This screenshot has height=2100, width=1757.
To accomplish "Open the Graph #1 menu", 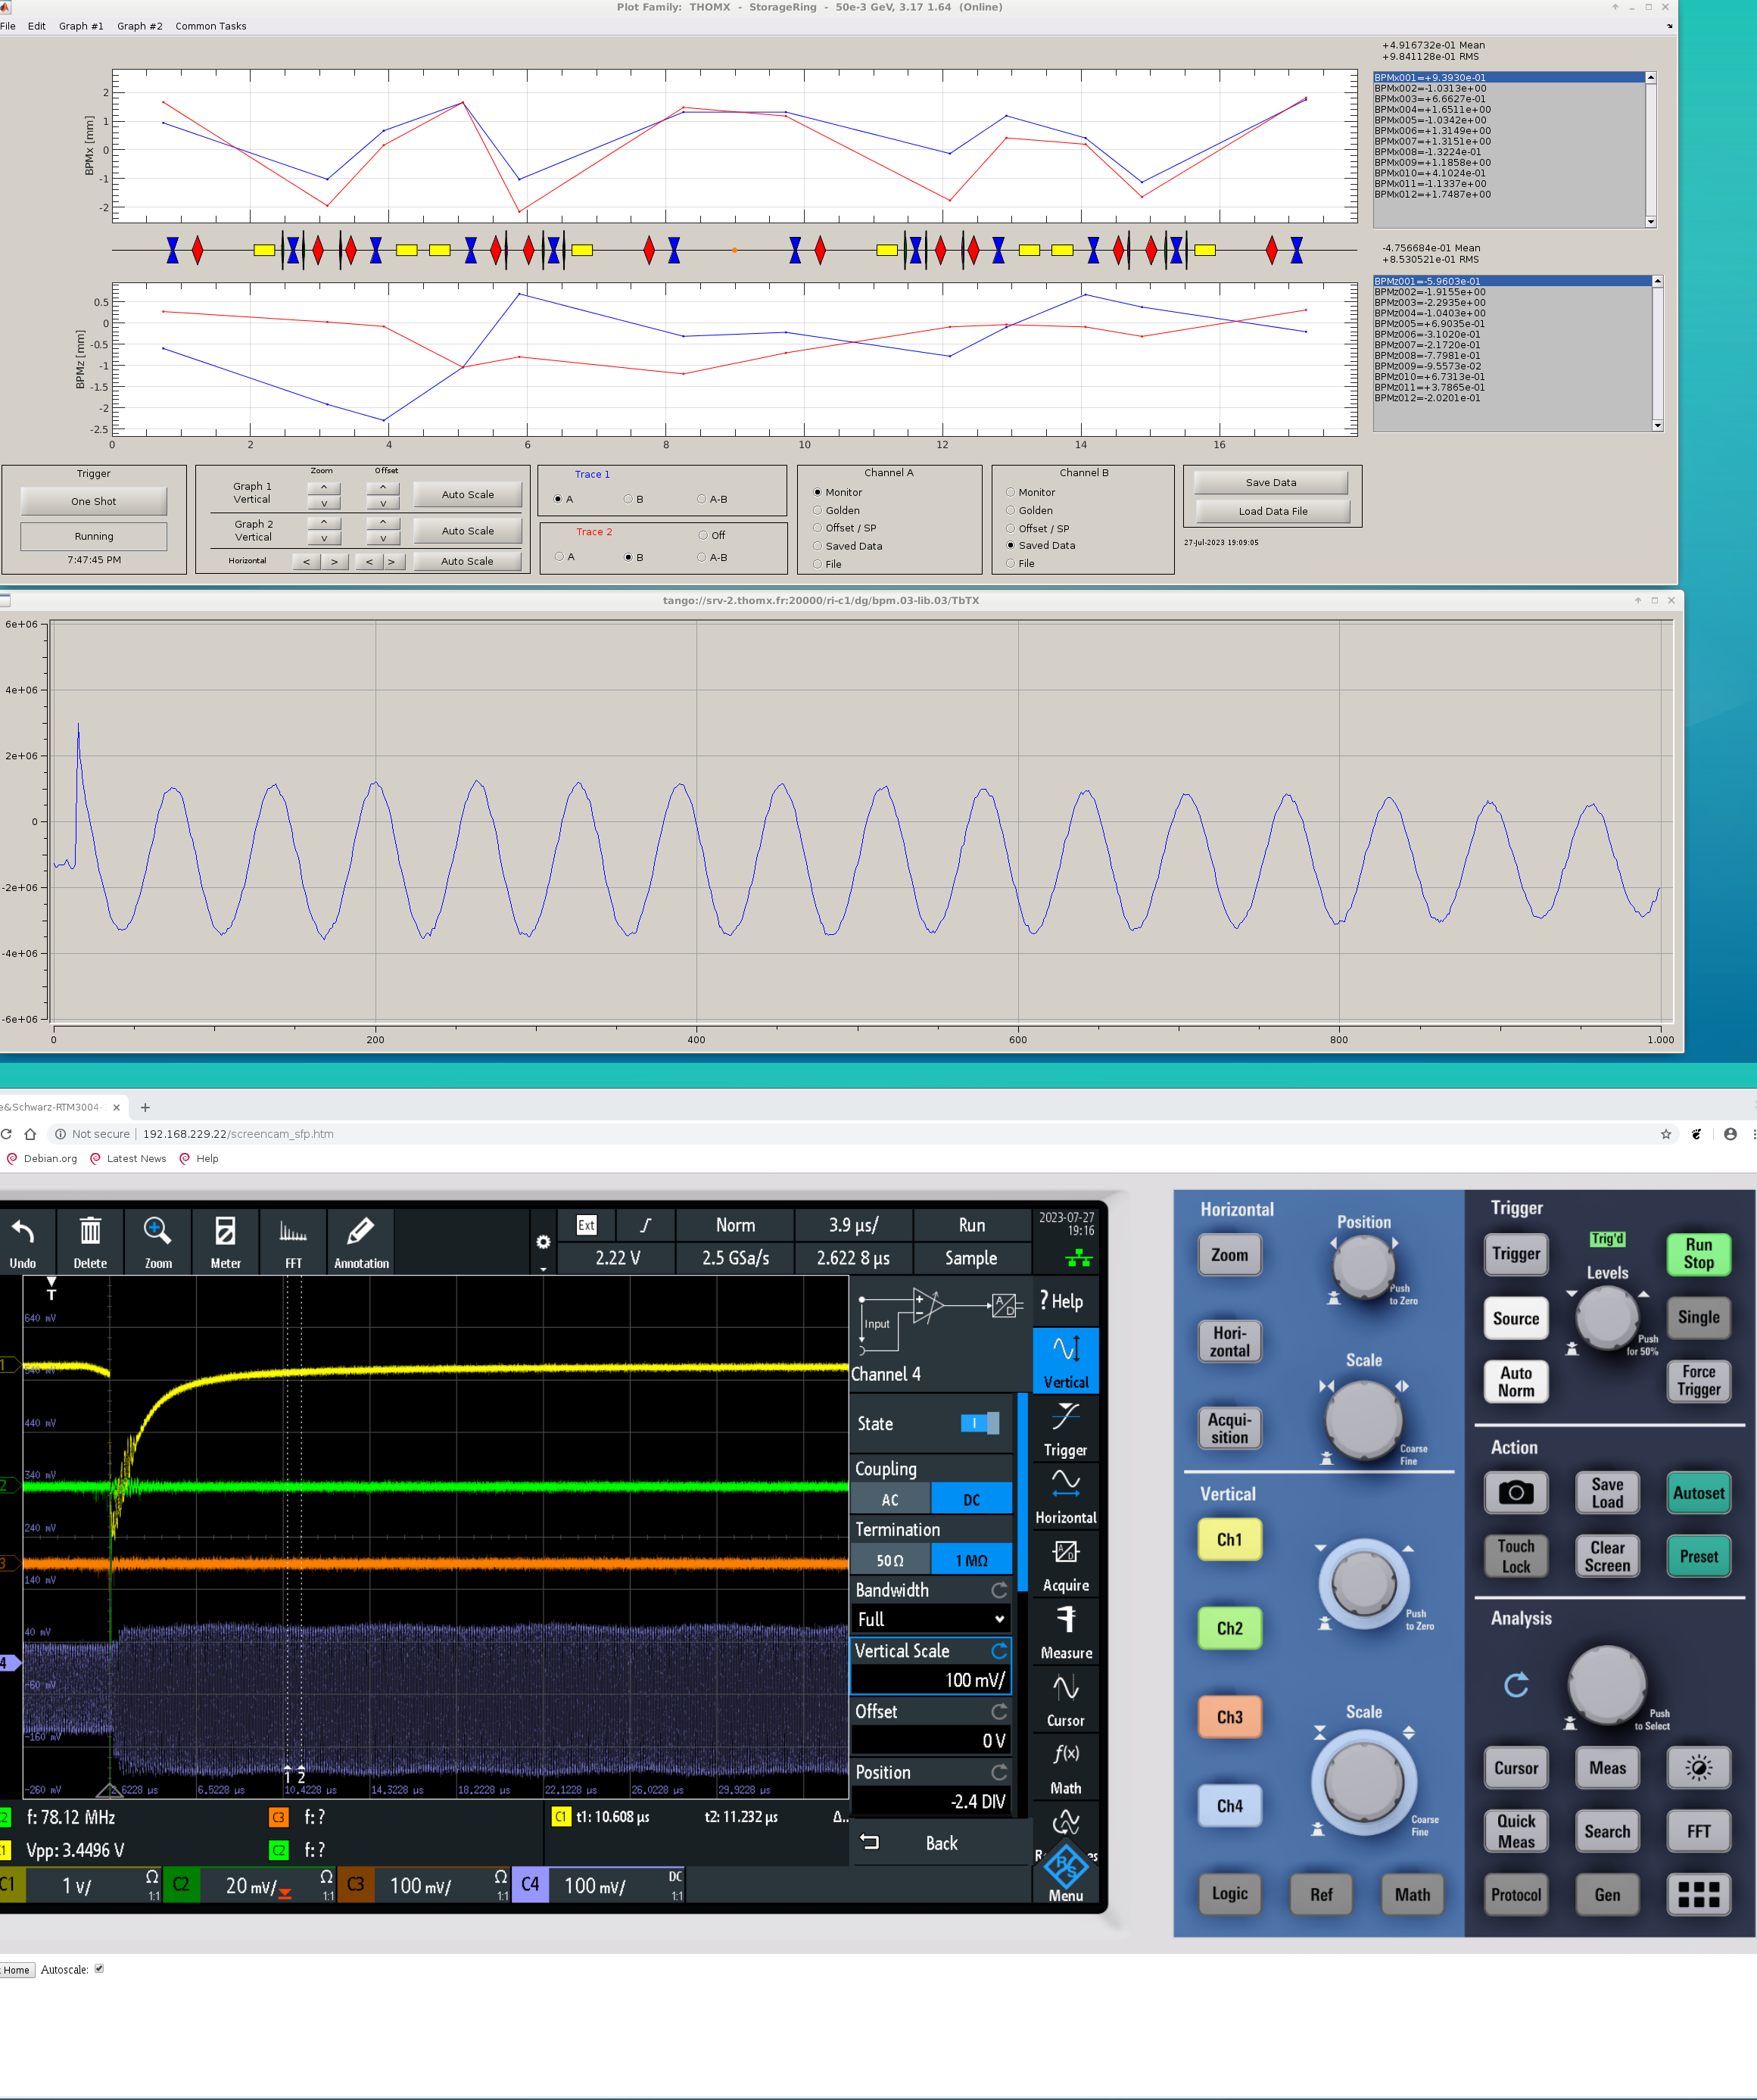I will click(x=81, y=26).
